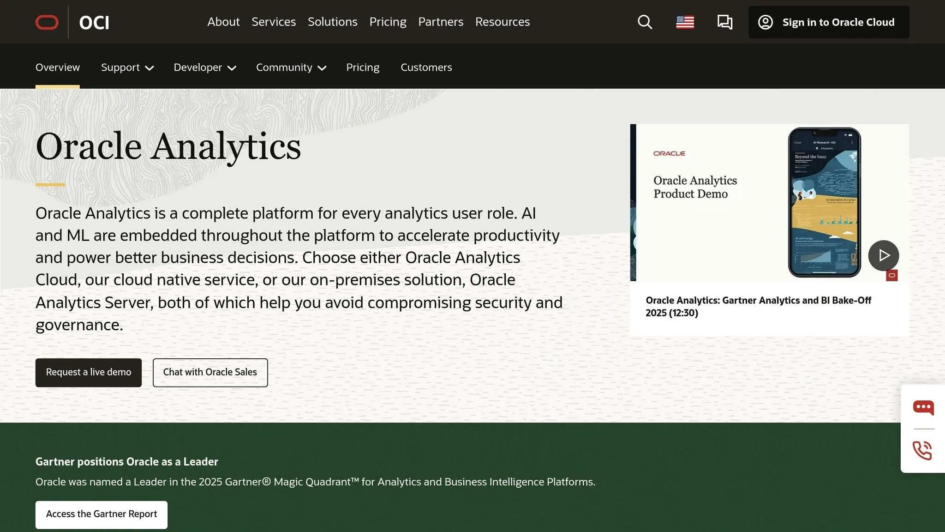This screenshot has height=532, width=945.
Task: Click 'Gartner positions Oracle as a Leader' text
Action: [126, 462]
